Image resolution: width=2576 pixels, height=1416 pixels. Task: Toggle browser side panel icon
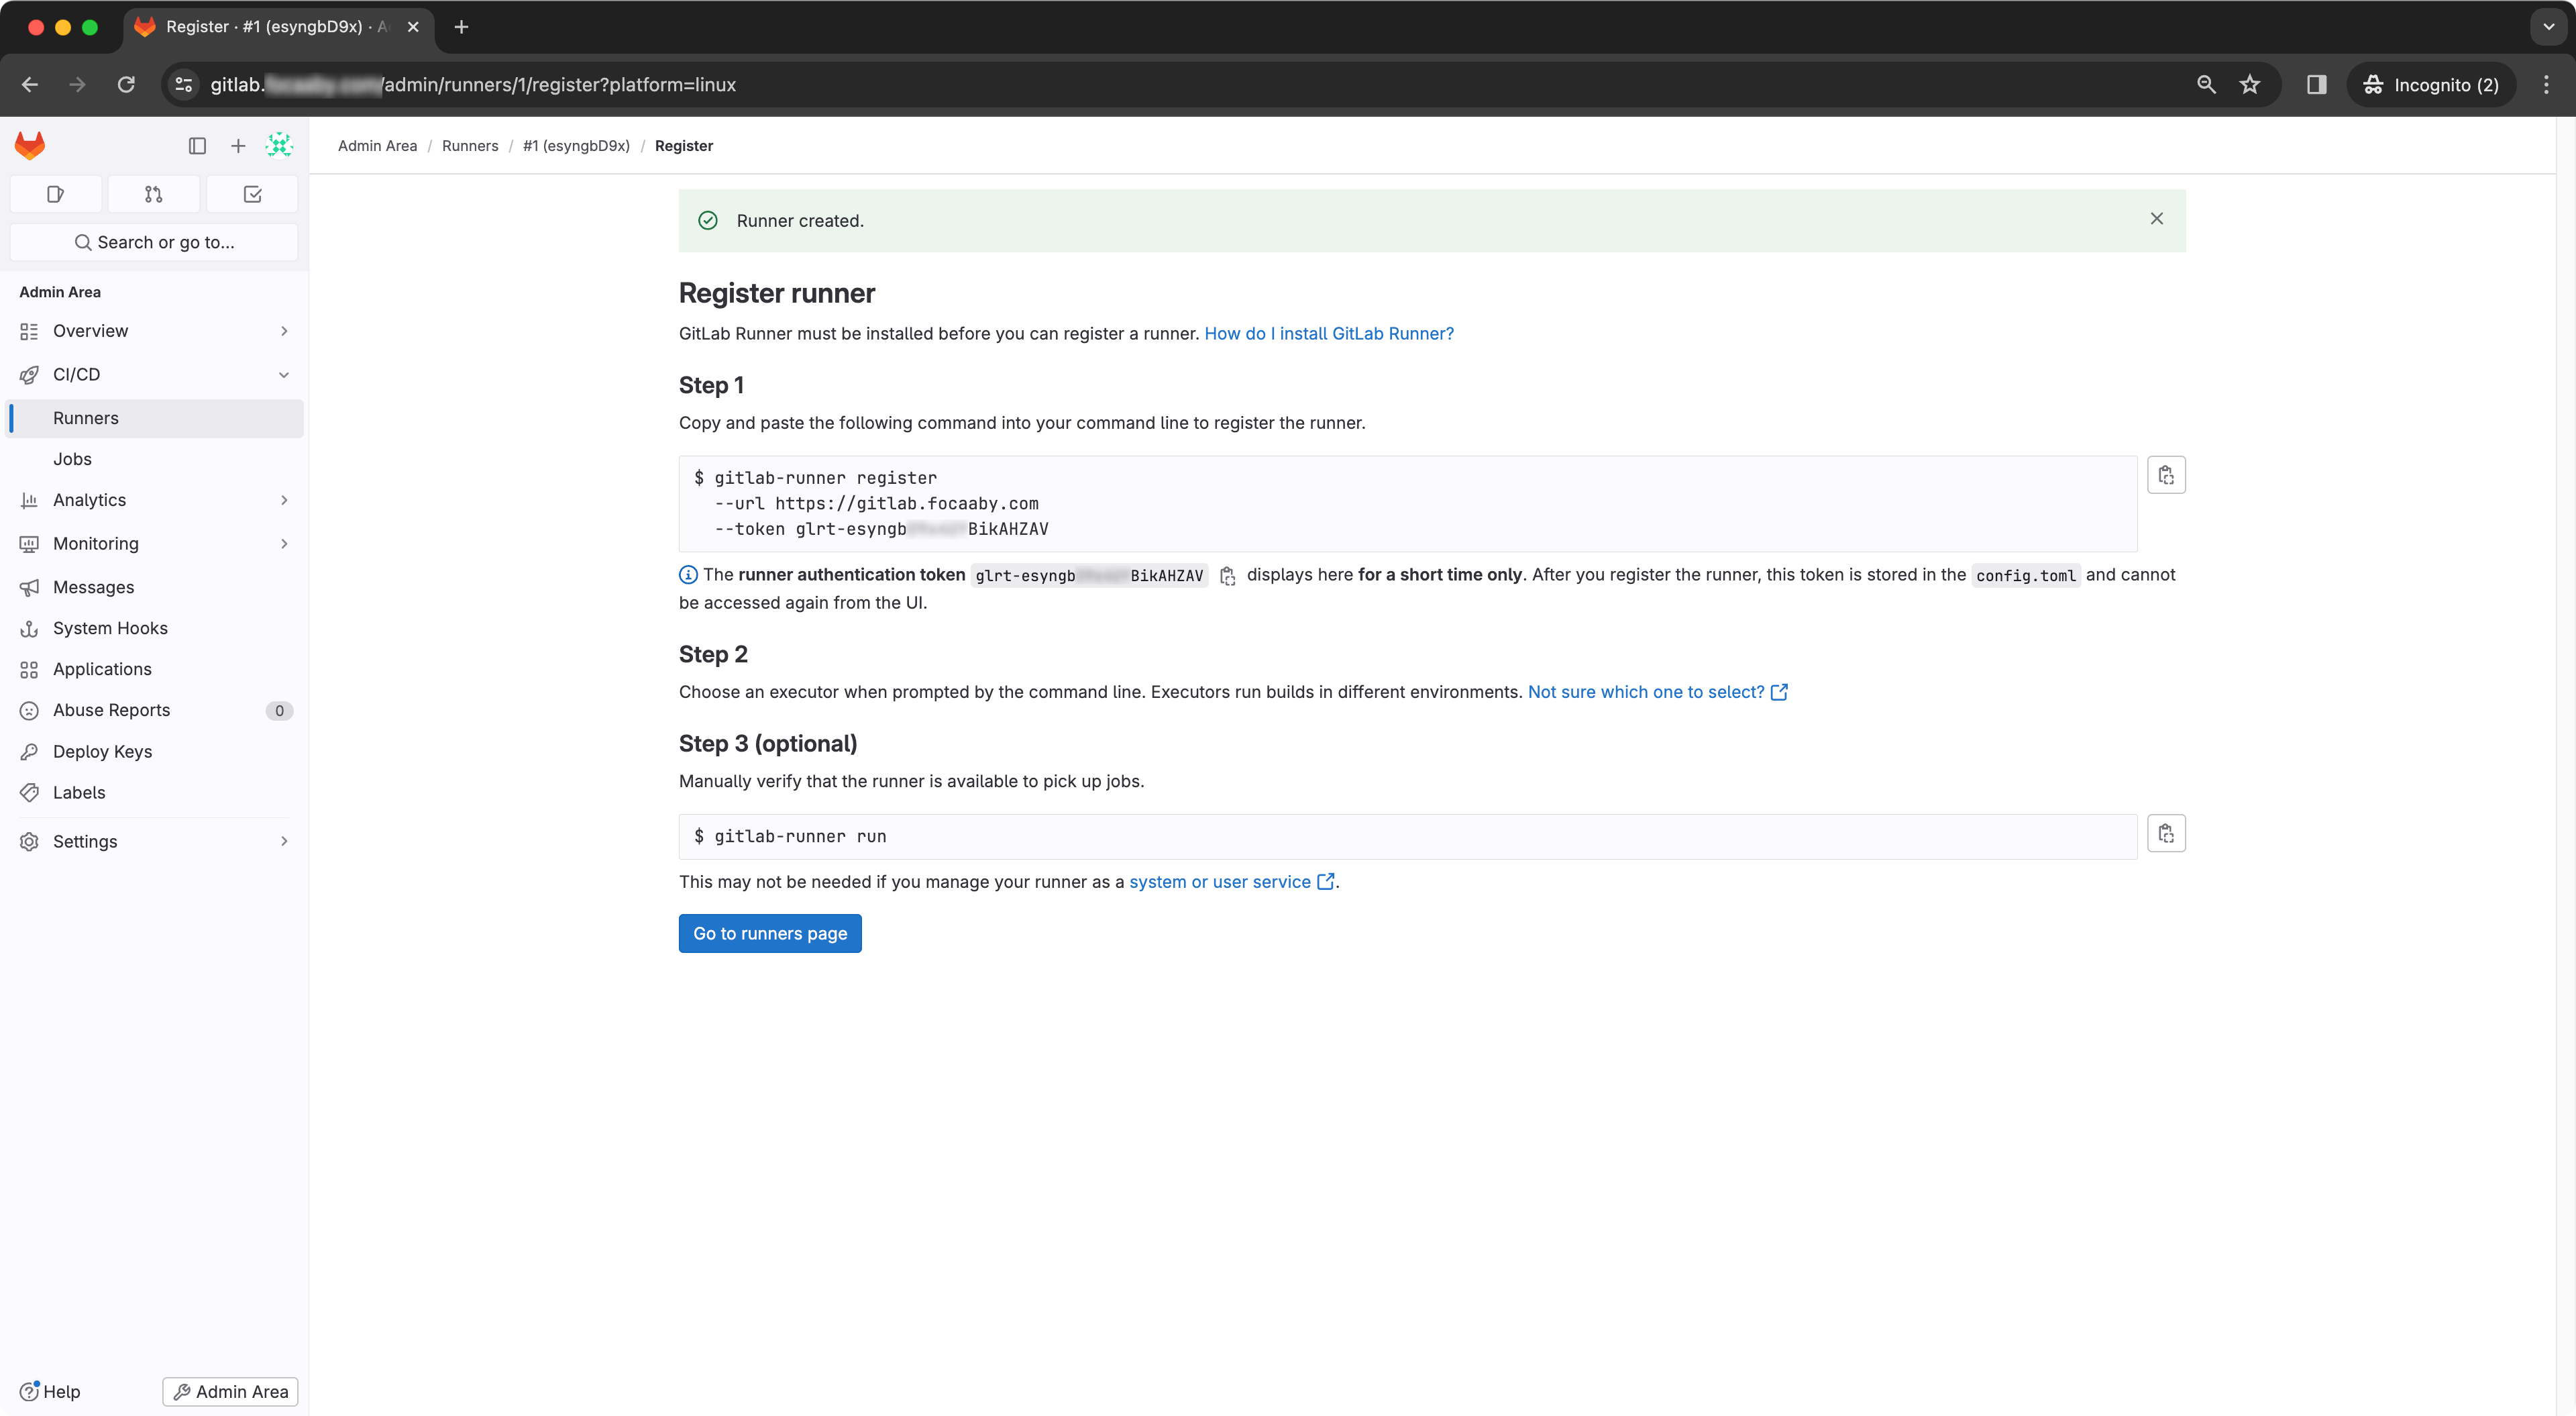point(2316,85)
